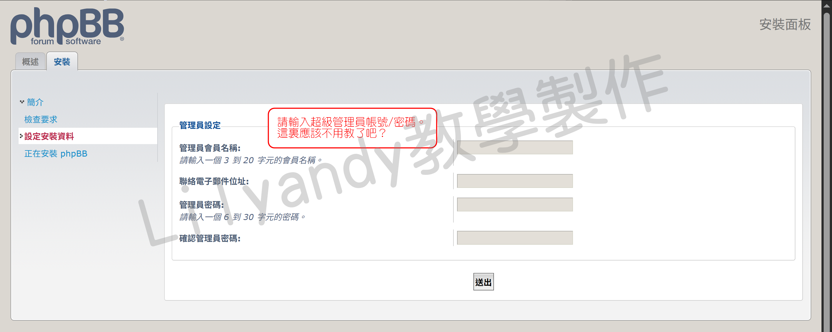Image resolution: width=832 pixels, height=332 pixels.
Task: Click the red annotation callout box
Action: click(x=352, y=128)
